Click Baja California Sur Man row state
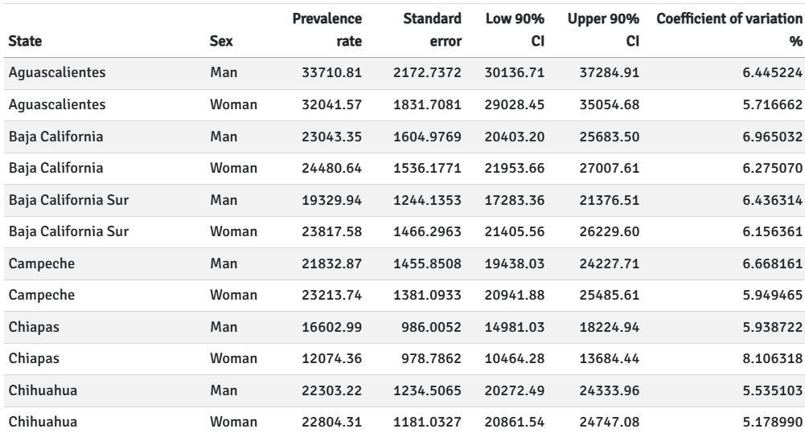 pos(68,200)
